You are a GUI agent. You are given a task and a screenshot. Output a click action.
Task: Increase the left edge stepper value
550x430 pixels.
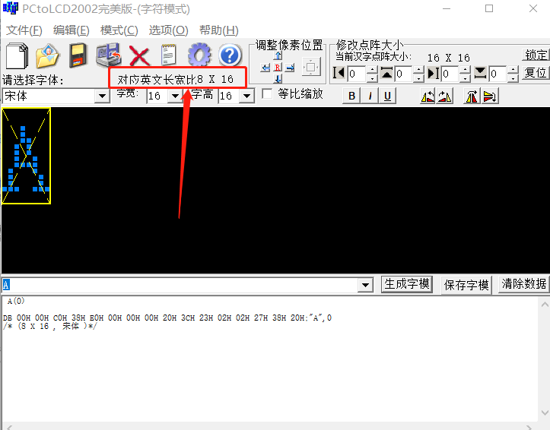pyautogui.click(x=372, y=70)
